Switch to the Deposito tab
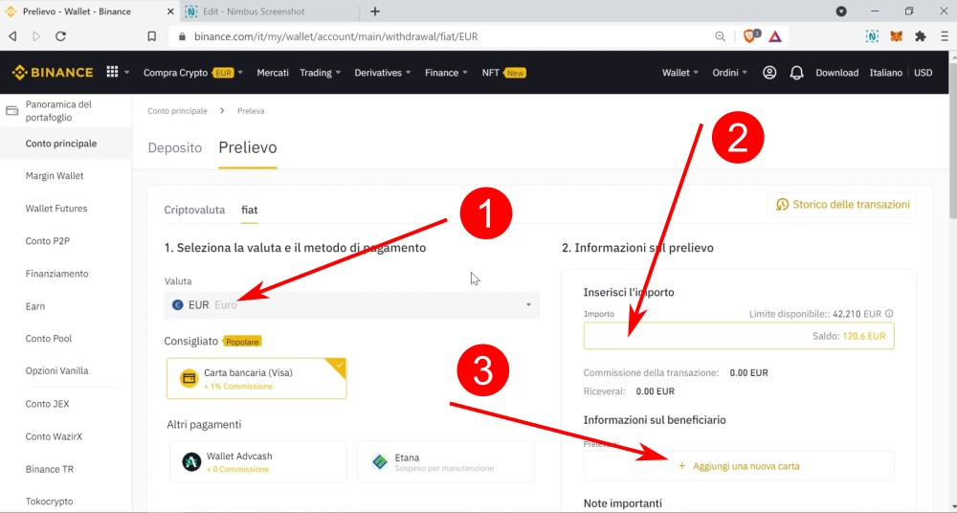This screenshot has height=513, width=957. [174, 147]
